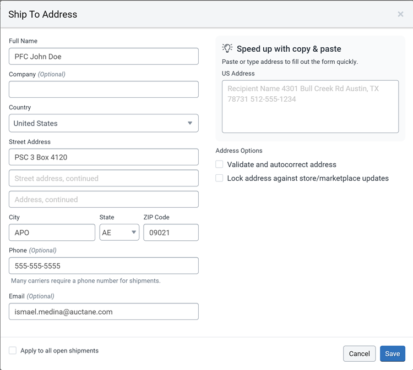Select the Email input field
The width and height of the screenshot is (413, 370).
[104, 312]
